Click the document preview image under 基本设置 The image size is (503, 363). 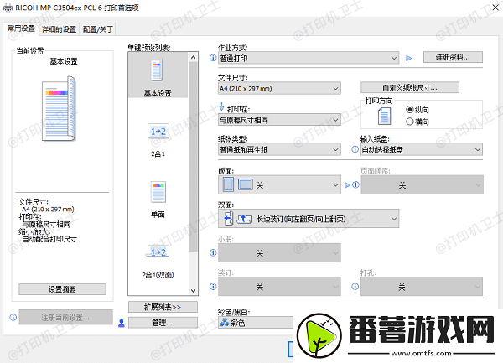pyautogui.click(x=60, y=108)
